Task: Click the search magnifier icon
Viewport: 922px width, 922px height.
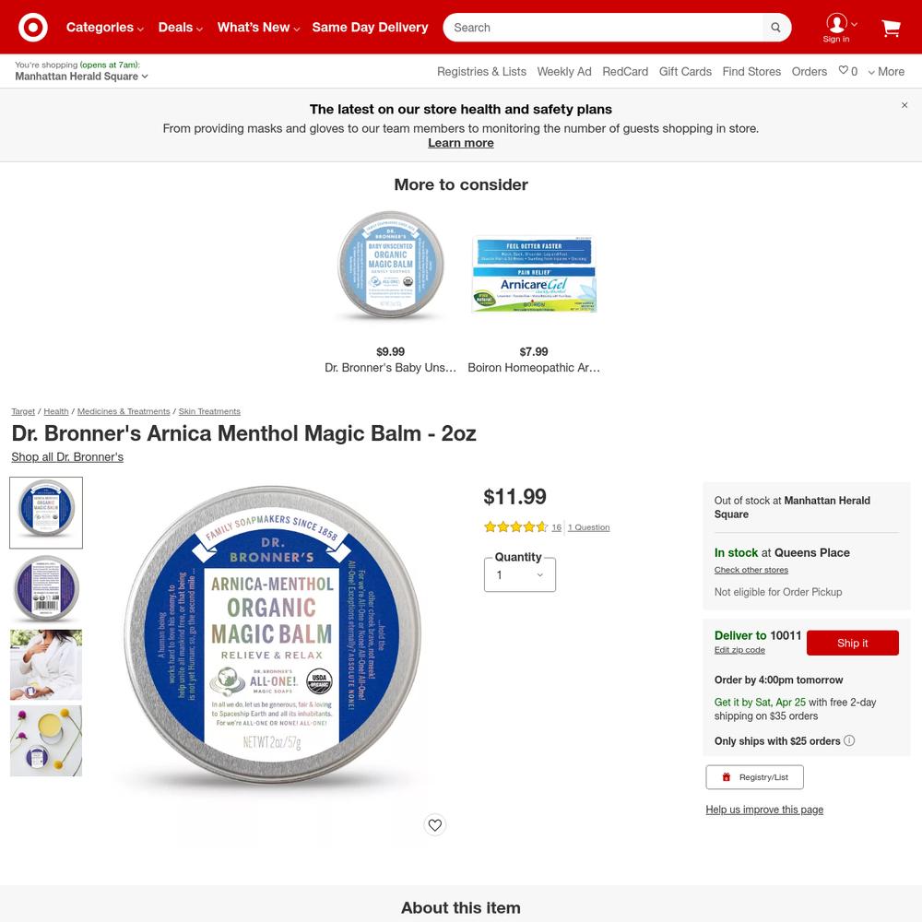Action: (x=775, y=28)
